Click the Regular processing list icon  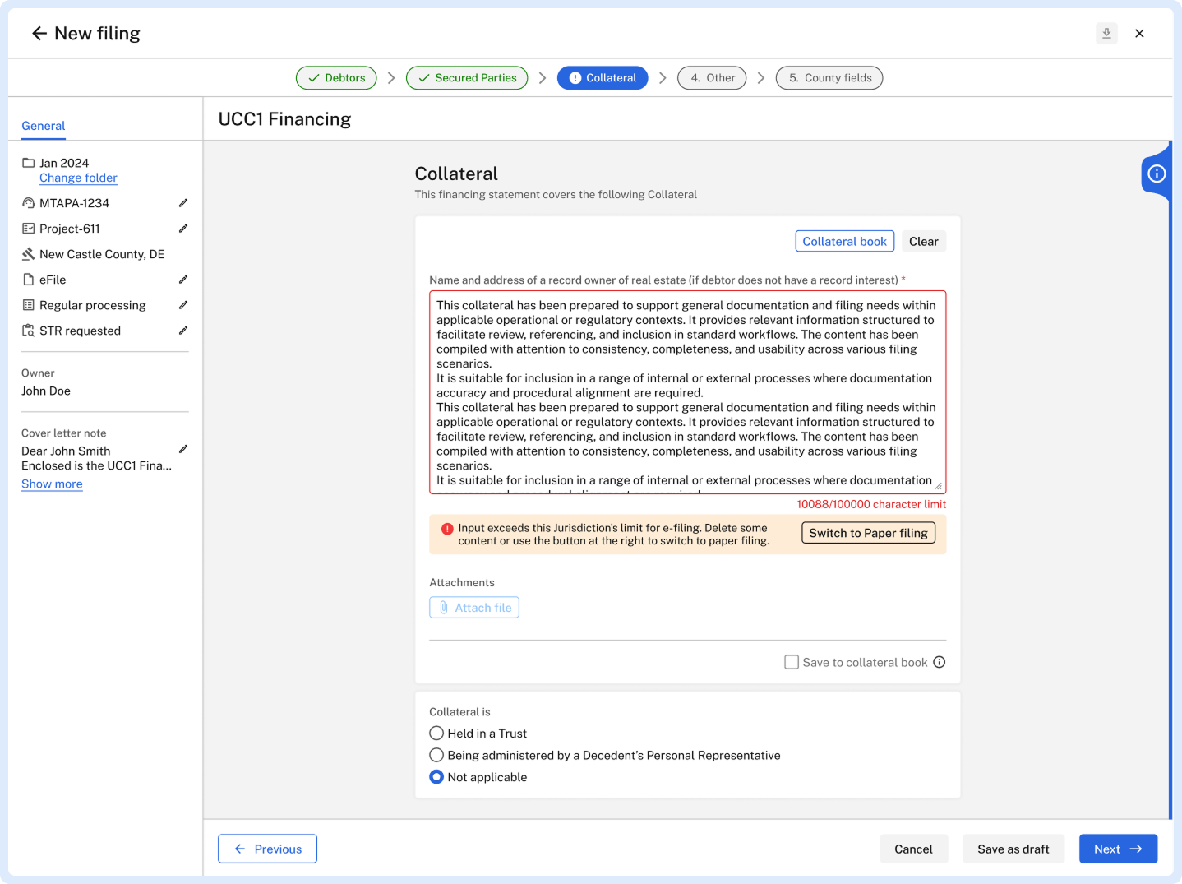29,305
